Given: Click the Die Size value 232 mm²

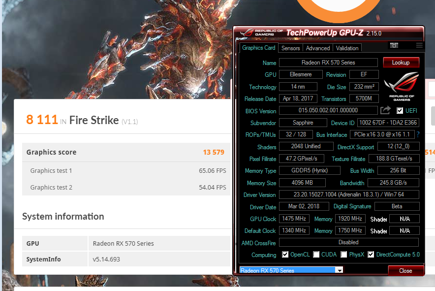Looking at the screenshot, I should tap(364, 87).
